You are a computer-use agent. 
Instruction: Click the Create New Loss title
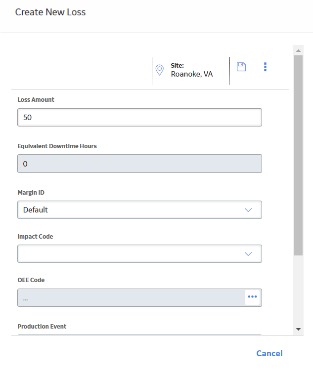[50, 12]
